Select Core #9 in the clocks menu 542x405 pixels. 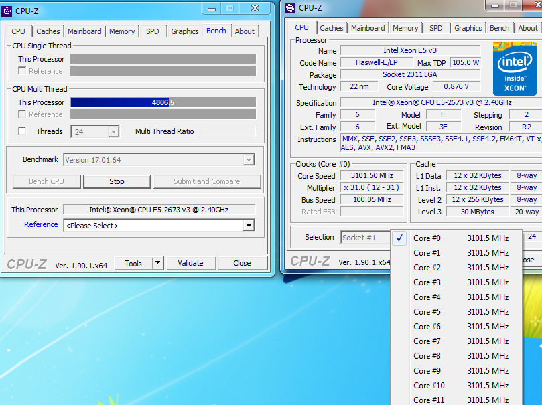tap(456, 370)
